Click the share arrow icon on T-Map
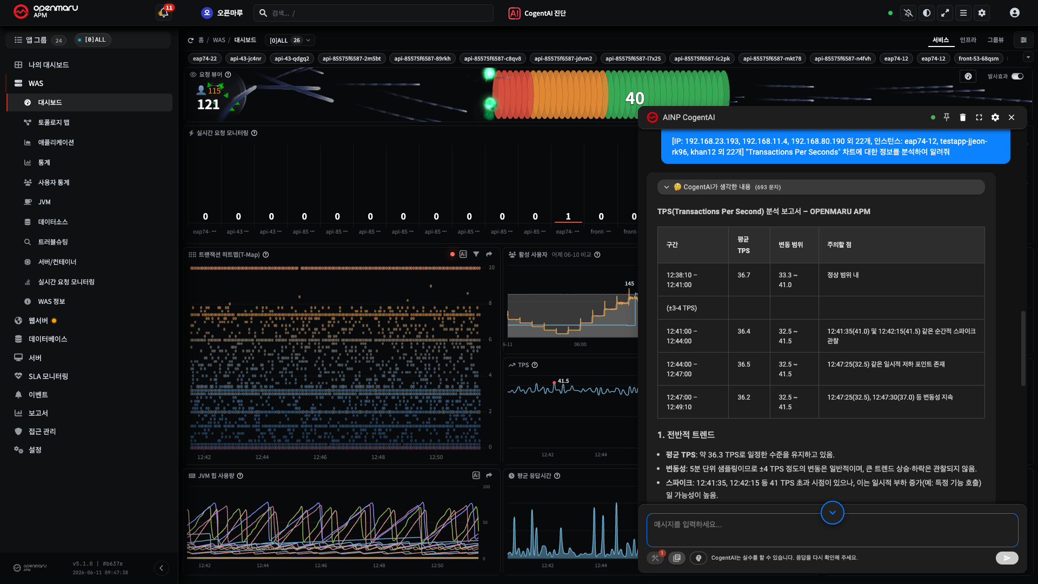This screenshot has height=584, width=1038. pyautogui.click(x=489, y=254)
